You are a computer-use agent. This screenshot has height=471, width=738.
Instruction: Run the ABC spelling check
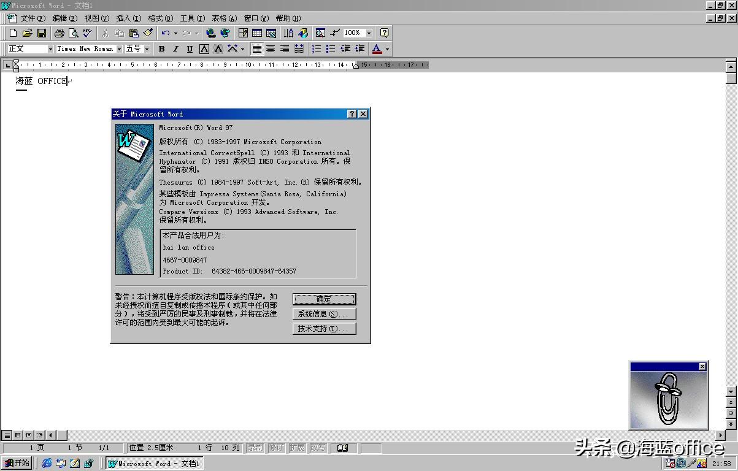click(x=88, y=33)
